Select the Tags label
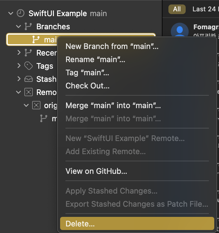The height and width of the screenshot is (233, 219). click(45, 66)
